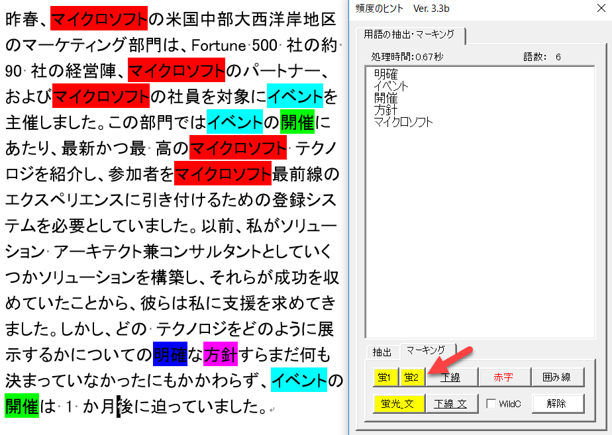Click the magenta-highlighted 方針 in the document

pos(221,355)
